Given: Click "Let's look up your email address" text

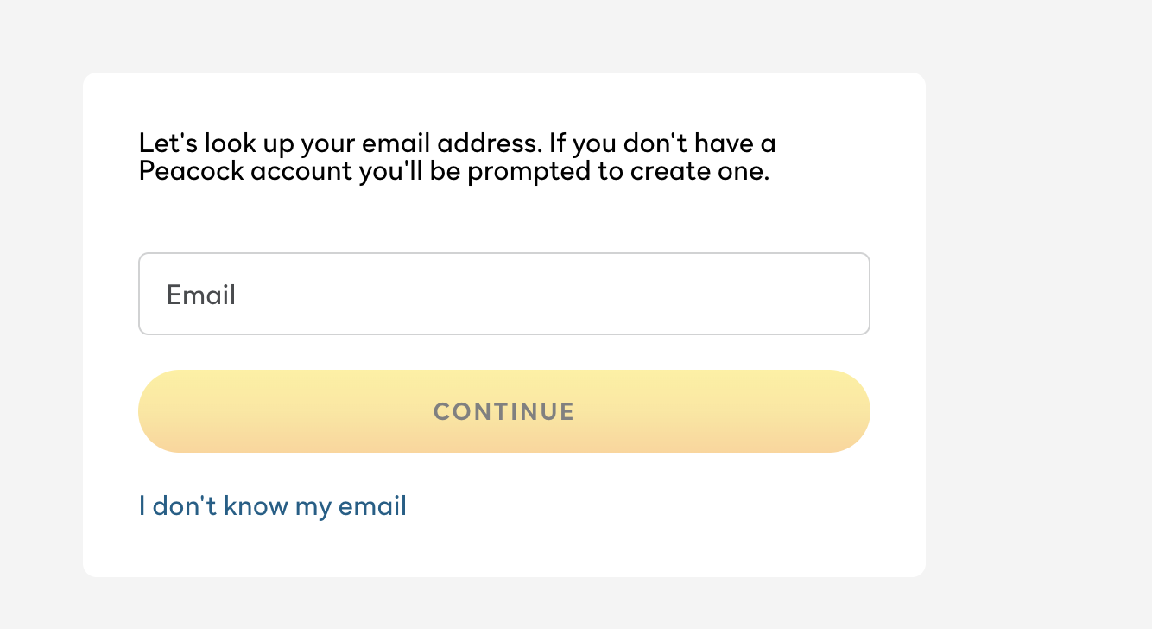Looking at the screenshot, I should coord(340,142).
